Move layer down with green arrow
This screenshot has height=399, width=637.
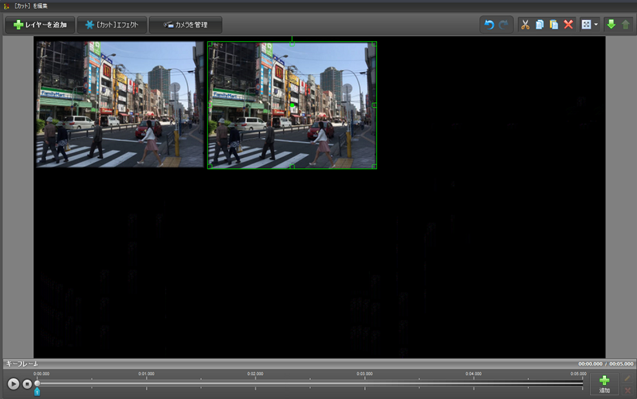[611, 25]
